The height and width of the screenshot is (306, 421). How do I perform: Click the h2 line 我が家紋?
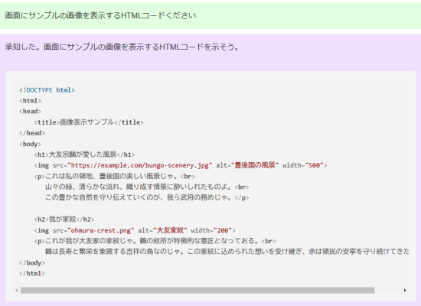click(x=64, y=220)
